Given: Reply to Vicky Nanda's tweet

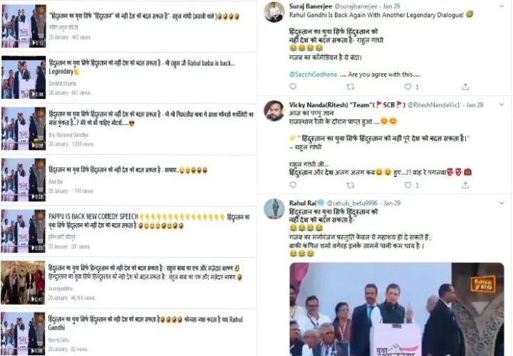Looking at the screenshot, I should (x=293, y=185).
